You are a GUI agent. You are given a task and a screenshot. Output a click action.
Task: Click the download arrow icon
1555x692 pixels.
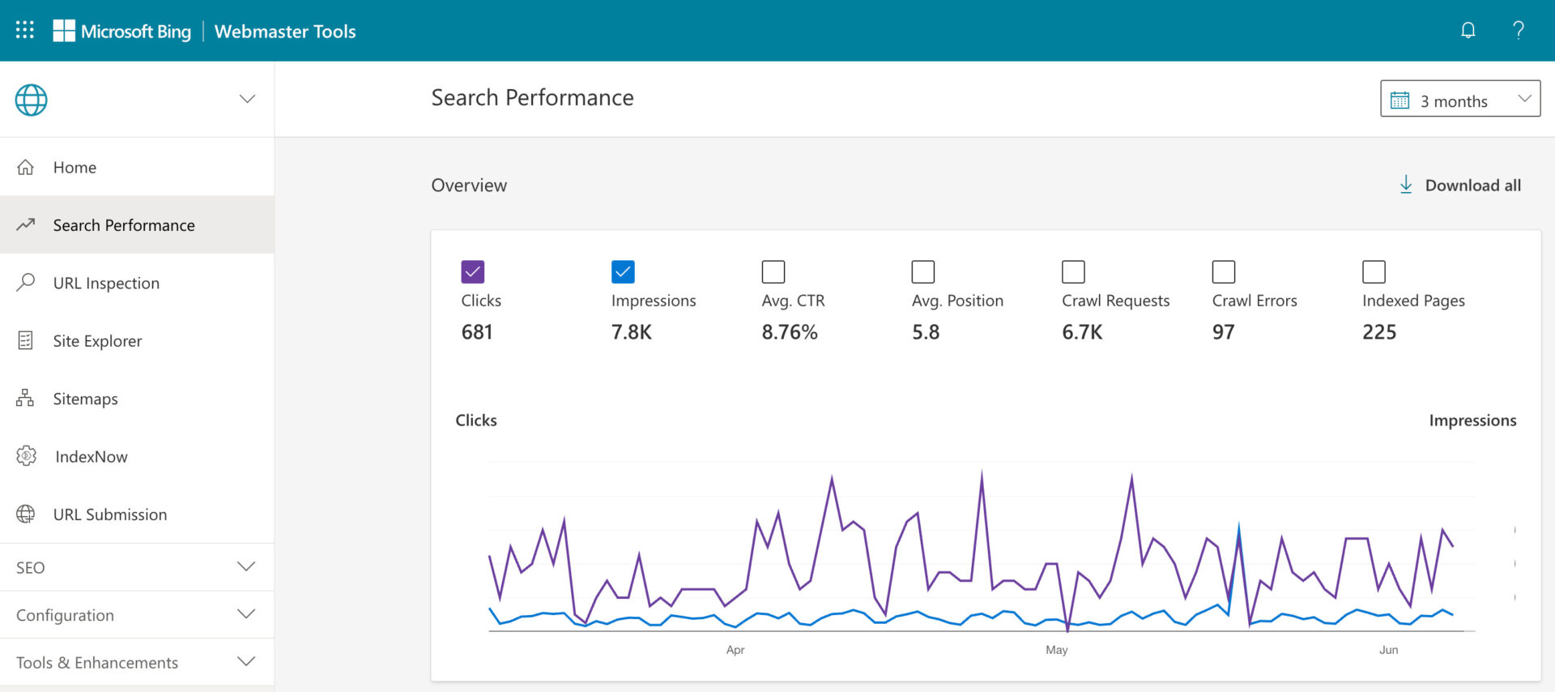coord(1406,185)
